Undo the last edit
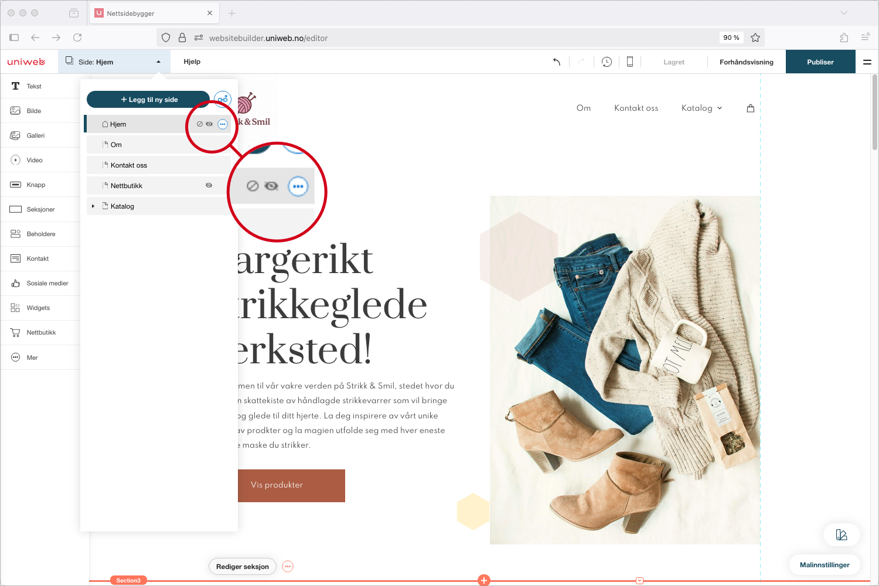This screenshot has height=586, width=879. click(557, 62)
